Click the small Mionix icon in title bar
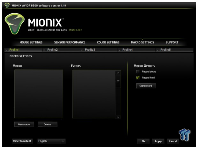Image resolution: width=198 pixels, height=149 pixels. 7,5
